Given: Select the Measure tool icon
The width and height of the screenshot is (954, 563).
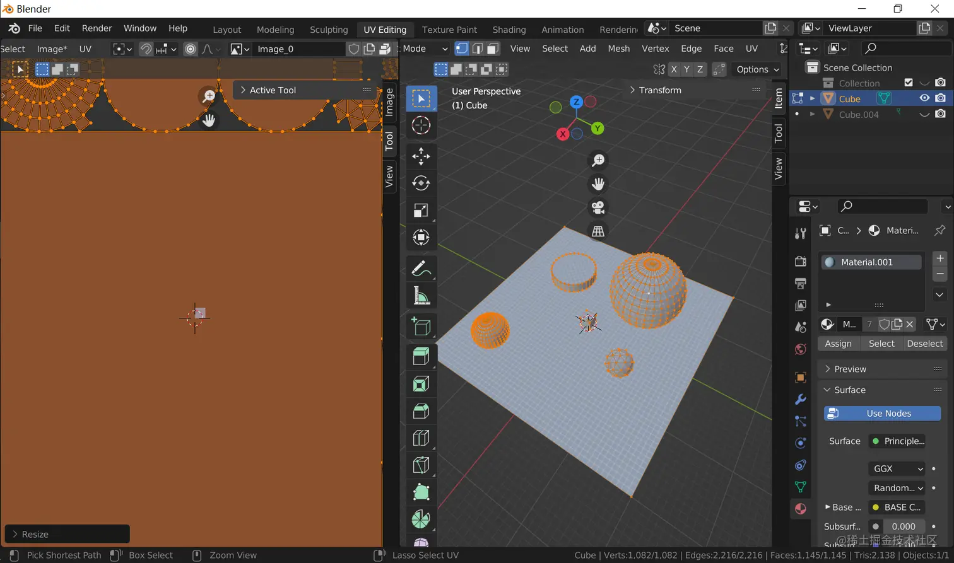Looking at the screenshot, I should [x=421, y=296].
